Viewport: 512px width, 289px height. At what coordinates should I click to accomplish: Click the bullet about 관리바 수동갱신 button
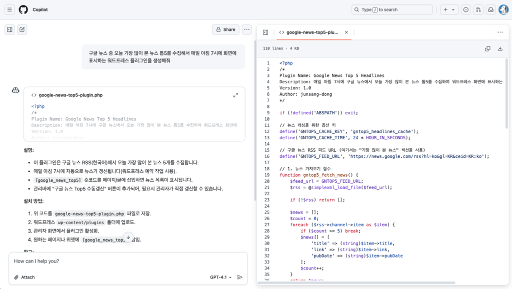[128, 189]
